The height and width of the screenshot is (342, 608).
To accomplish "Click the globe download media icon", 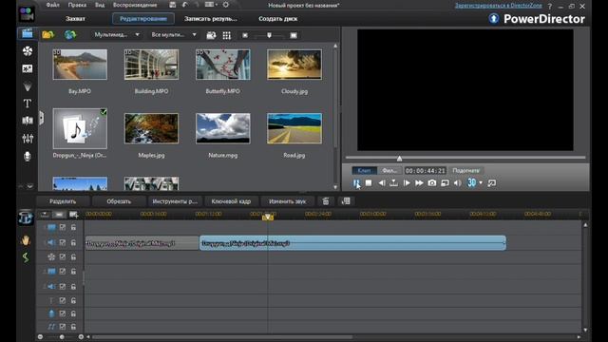I will pos(70,35).
